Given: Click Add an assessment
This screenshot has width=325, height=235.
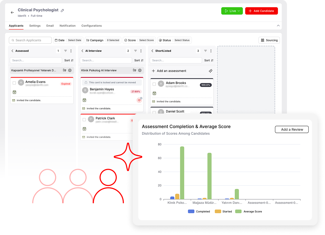Looking at the screenshot, I should [x=169, y=71].
